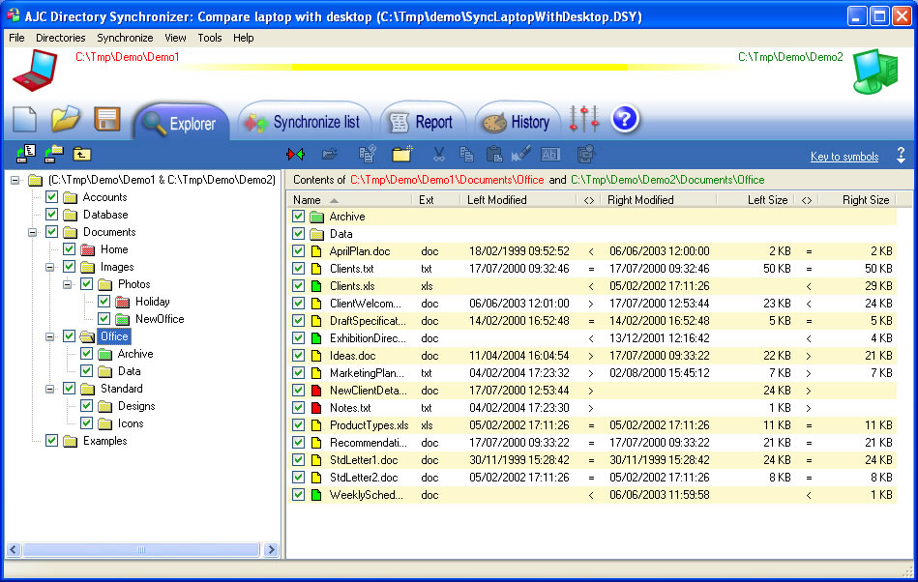918x582 pixels.
Task: Toggle the Designs folder checkbox
Action: click(87, 406)
